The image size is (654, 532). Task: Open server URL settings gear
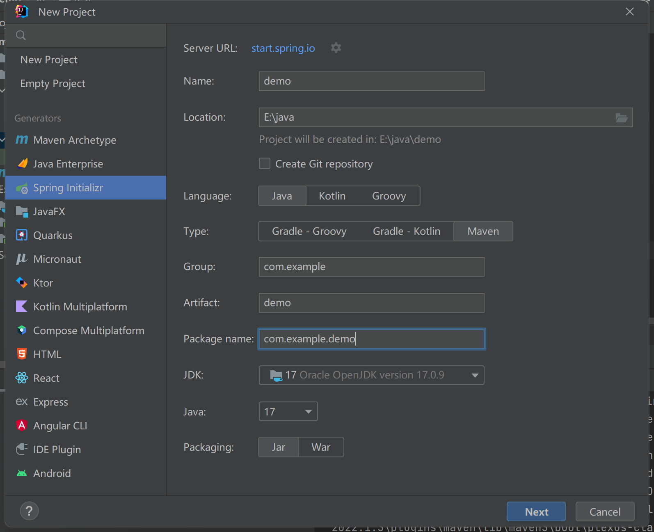336,48
